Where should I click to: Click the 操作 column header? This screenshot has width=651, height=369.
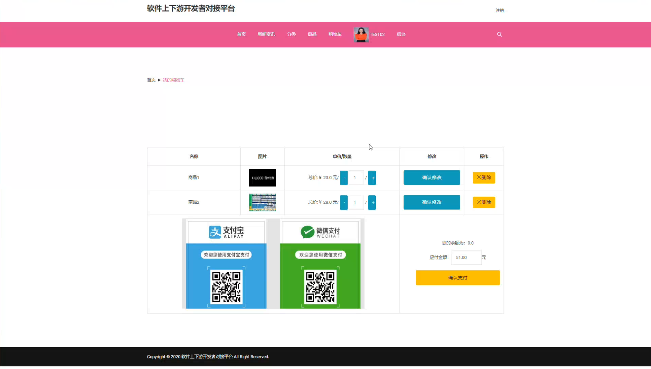[x=484, y=156]
